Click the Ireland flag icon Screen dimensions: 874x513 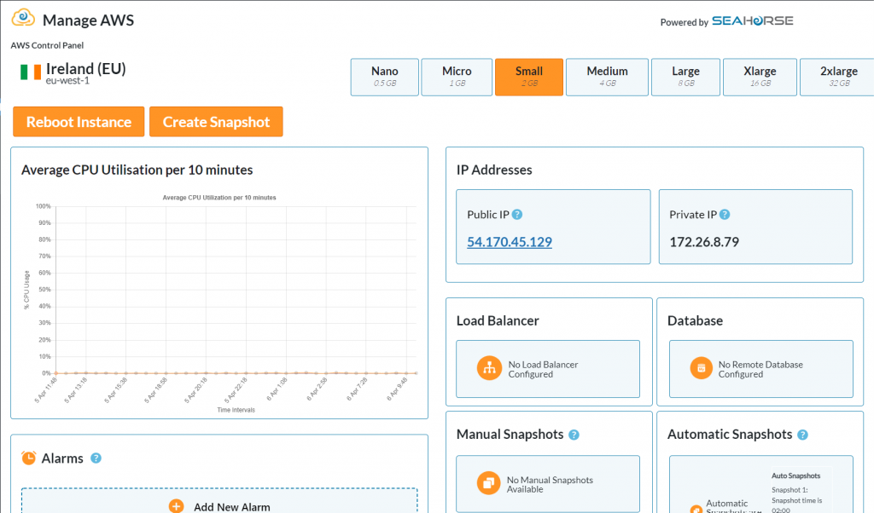31,72
